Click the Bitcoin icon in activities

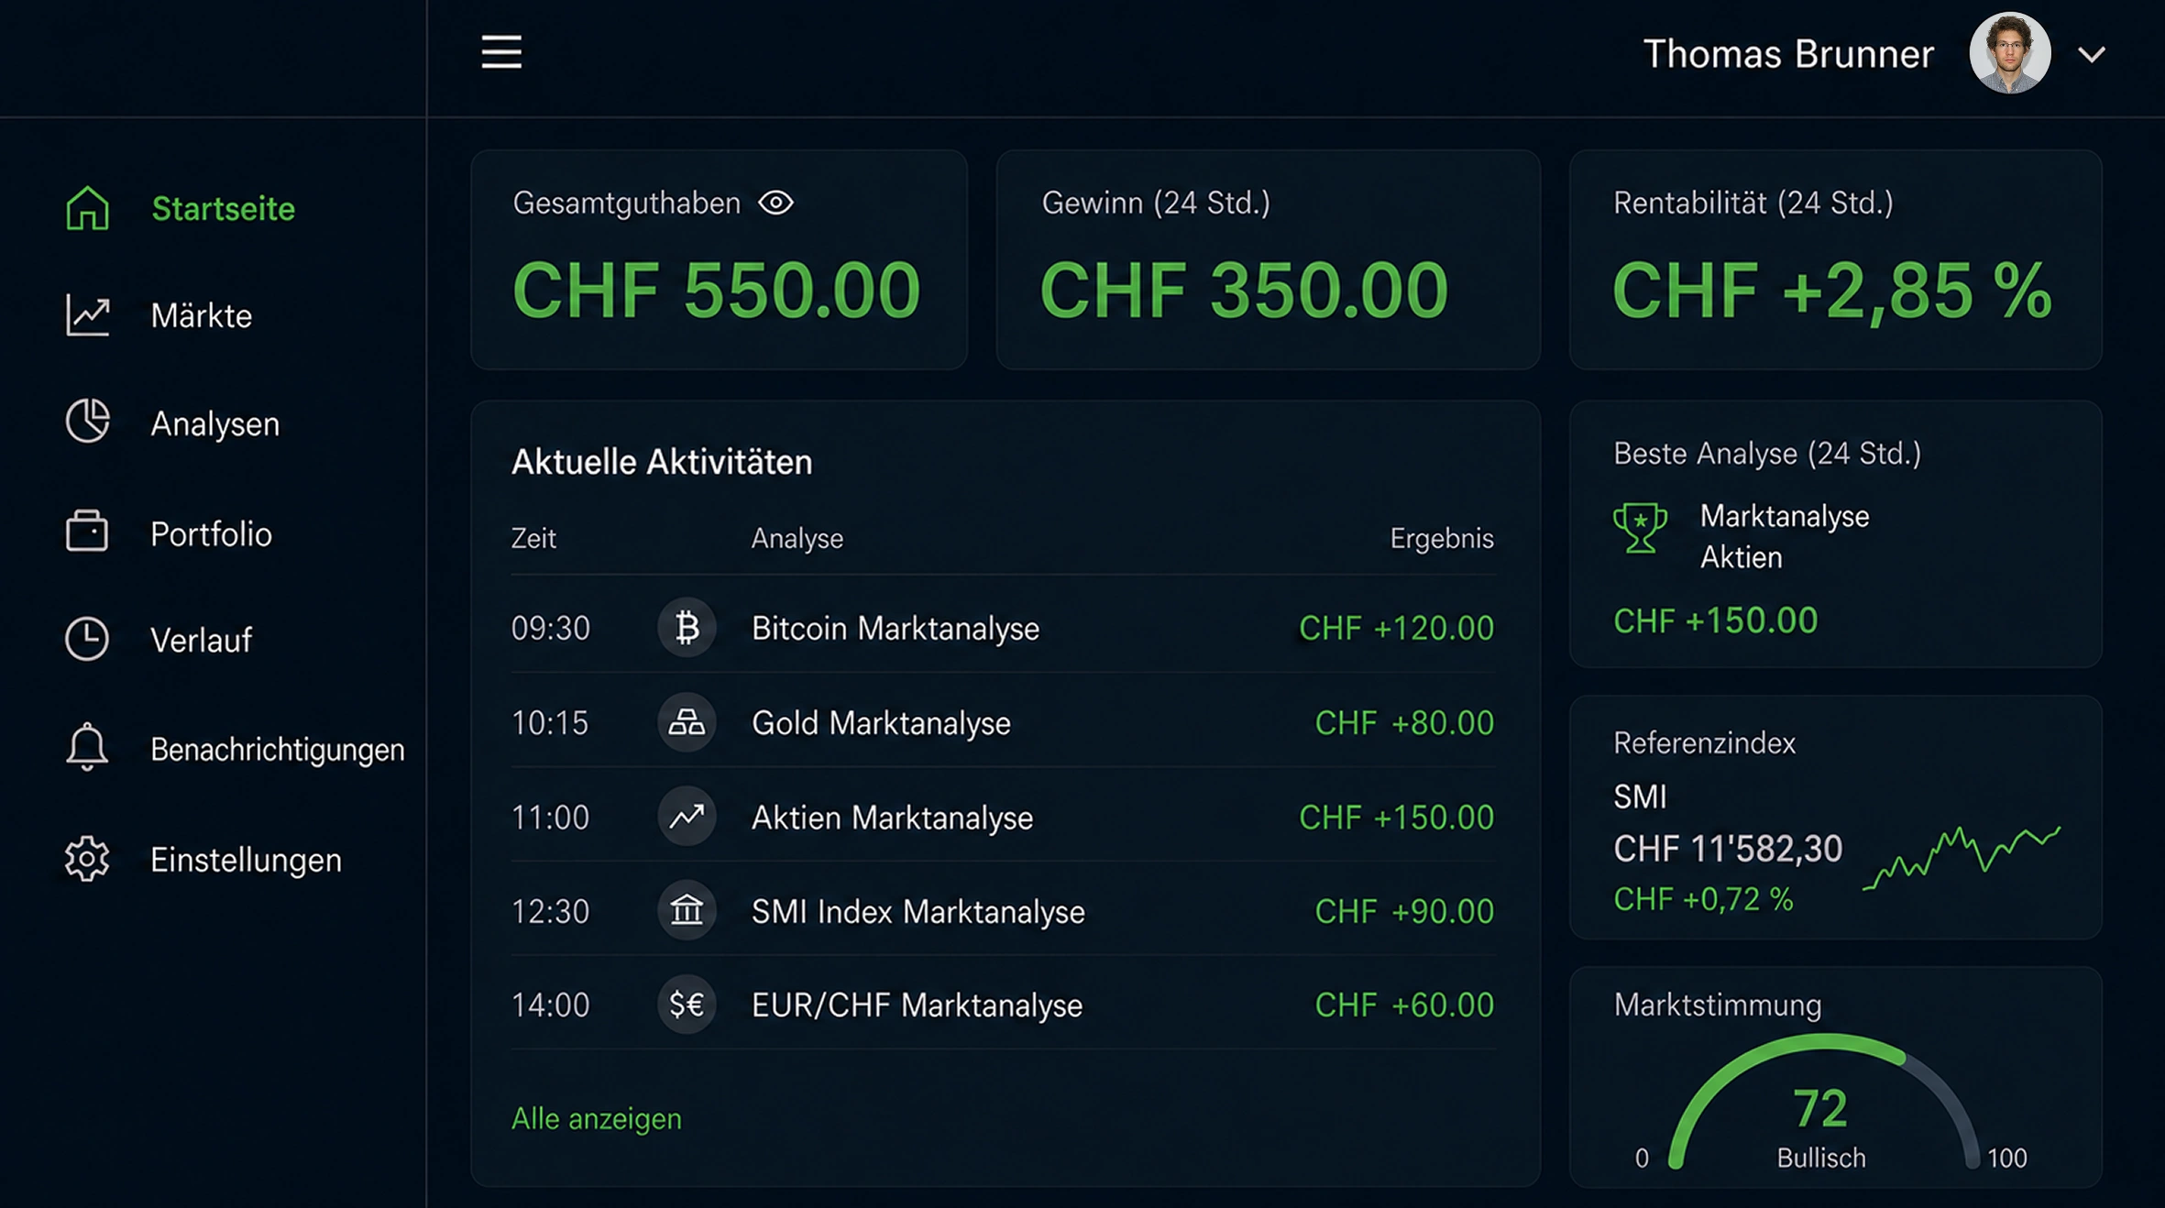pyautogui.click(x=687, y=628)
